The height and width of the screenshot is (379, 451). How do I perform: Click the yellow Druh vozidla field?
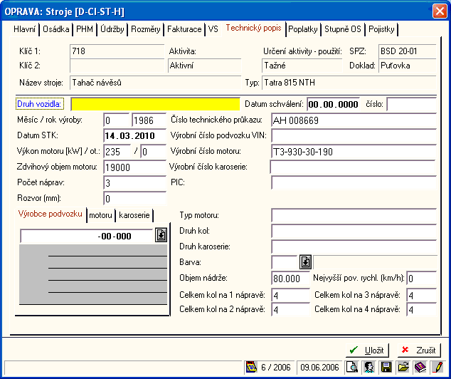[155, 104]
